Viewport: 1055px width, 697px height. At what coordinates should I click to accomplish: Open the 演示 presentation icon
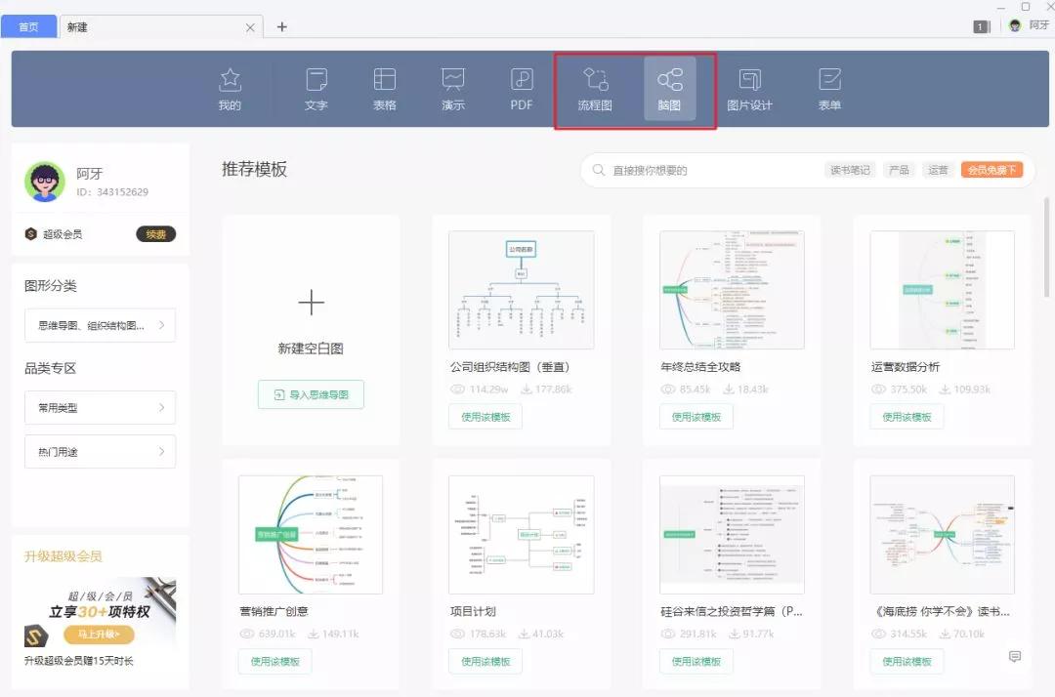pyautogui.click(x=453, y=89)
